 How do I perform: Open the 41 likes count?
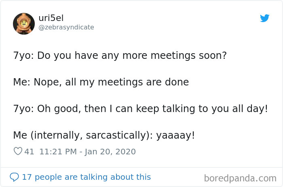tap(29, 152)
